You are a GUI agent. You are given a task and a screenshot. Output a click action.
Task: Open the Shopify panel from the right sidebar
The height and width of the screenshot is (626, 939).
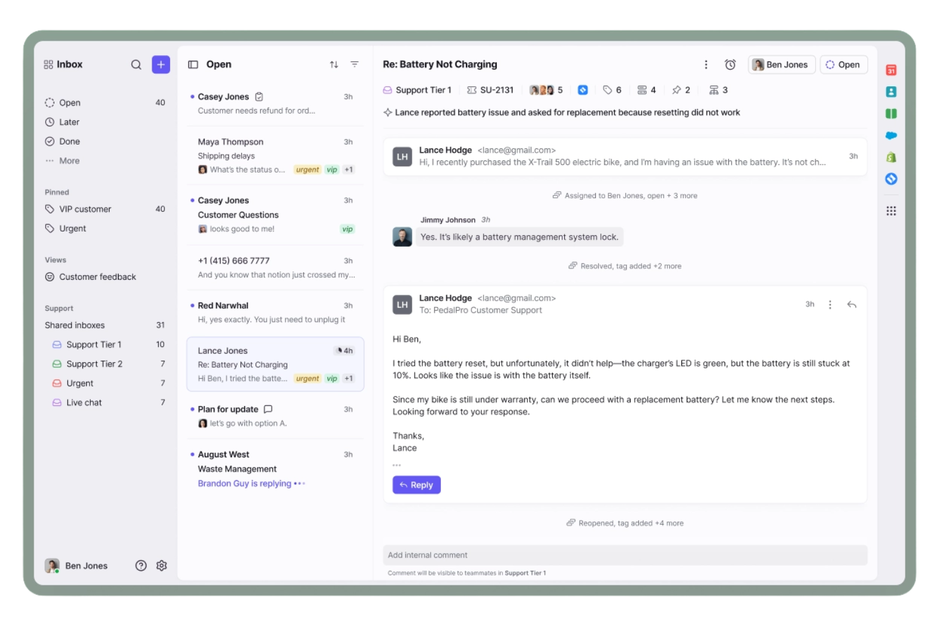[891, 157]
